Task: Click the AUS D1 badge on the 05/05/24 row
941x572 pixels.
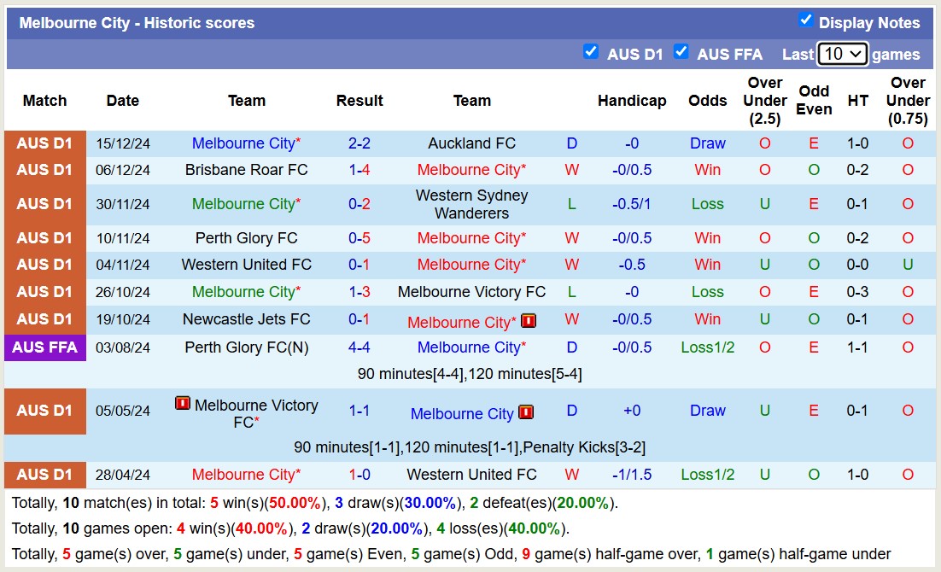Action: pyautogui.click(x=44, y=411)
